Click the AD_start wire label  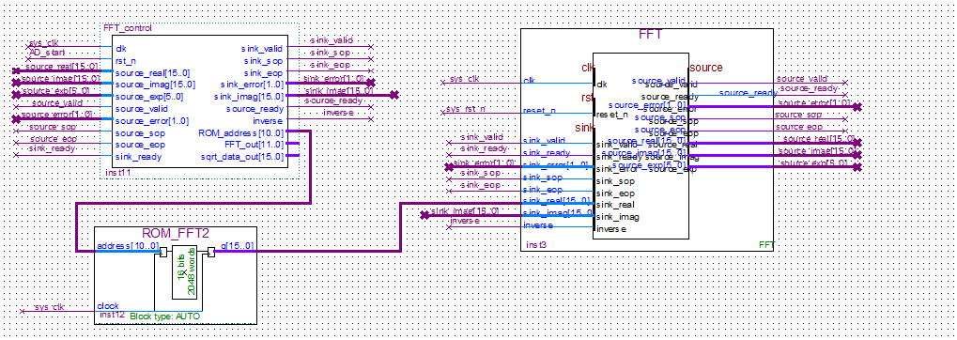[48, 54]
